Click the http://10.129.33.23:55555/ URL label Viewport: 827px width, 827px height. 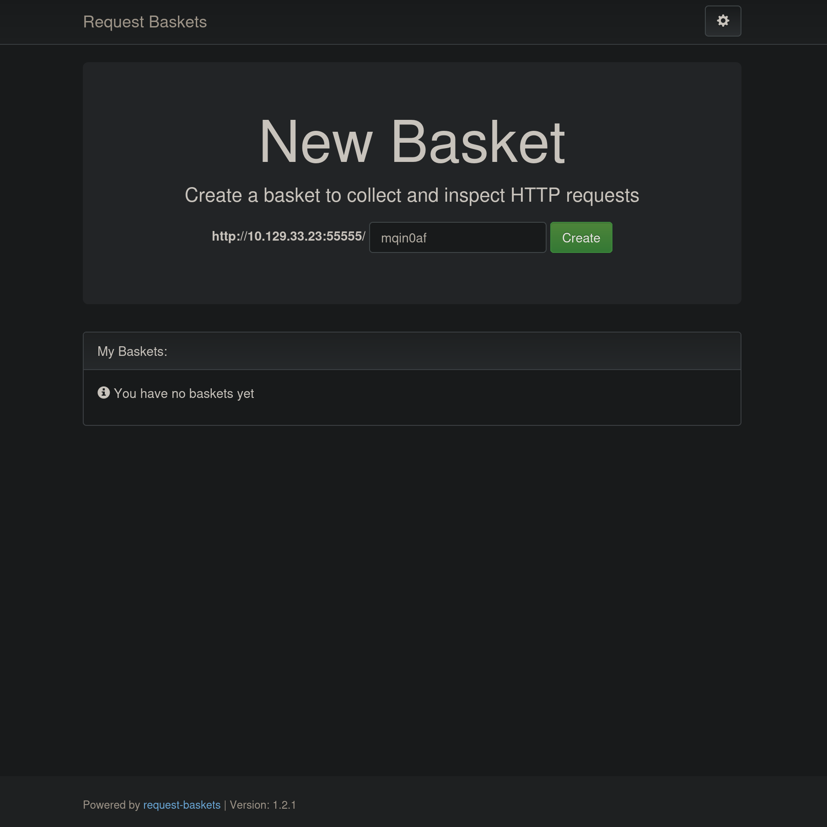(288, 236)
